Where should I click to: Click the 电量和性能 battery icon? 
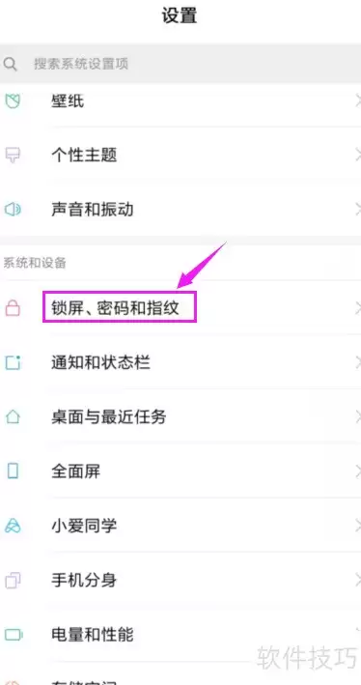click(x=14, y=635)
